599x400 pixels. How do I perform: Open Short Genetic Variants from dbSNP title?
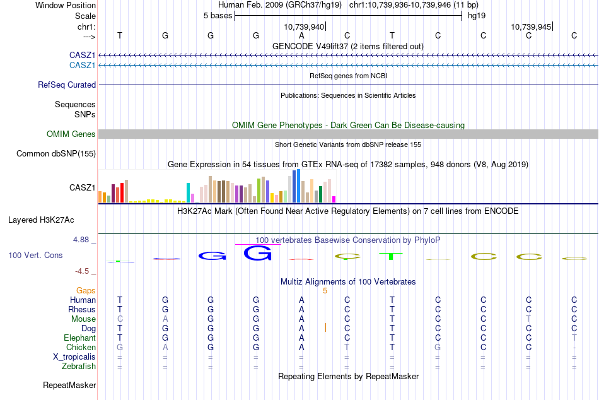[x=348, y=144]
